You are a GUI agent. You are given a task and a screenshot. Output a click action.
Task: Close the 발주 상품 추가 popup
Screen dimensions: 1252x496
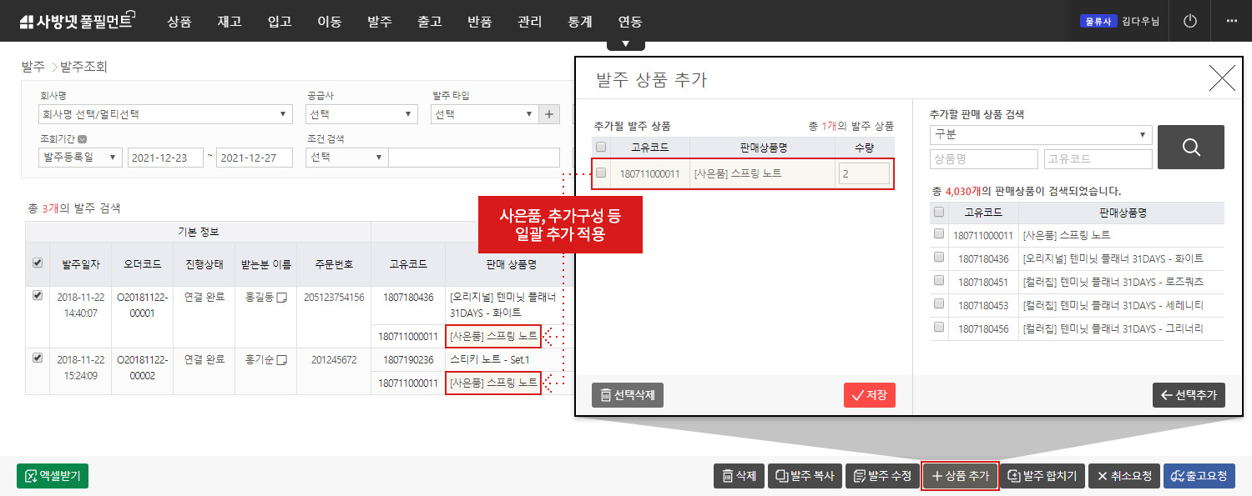(1221, 78)
